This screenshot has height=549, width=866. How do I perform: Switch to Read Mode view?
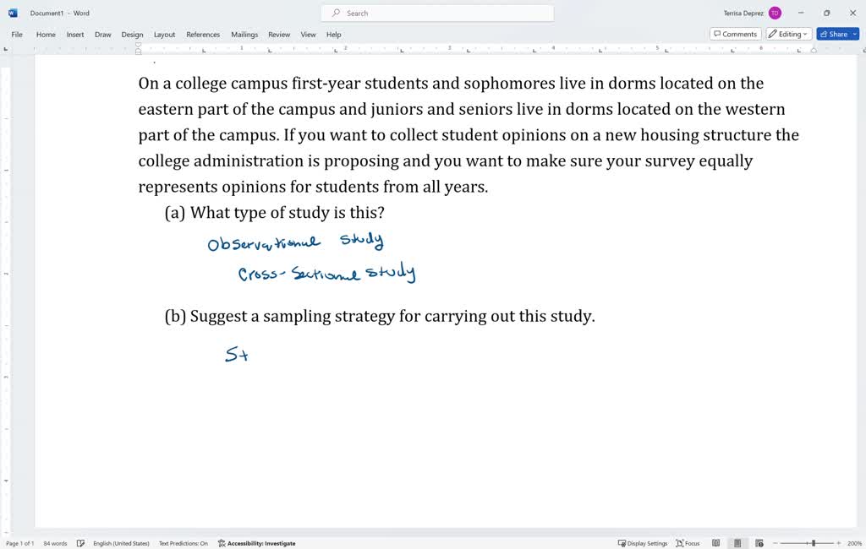click(x=715, y=543)
